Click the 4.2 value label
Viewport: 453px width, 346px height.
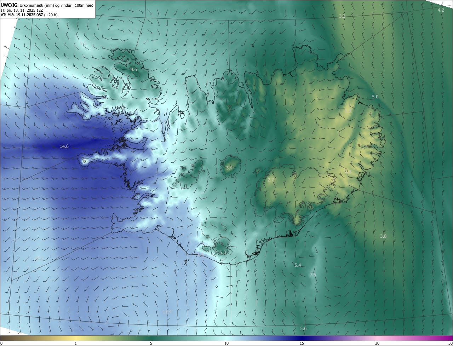(x=441, y=10)
